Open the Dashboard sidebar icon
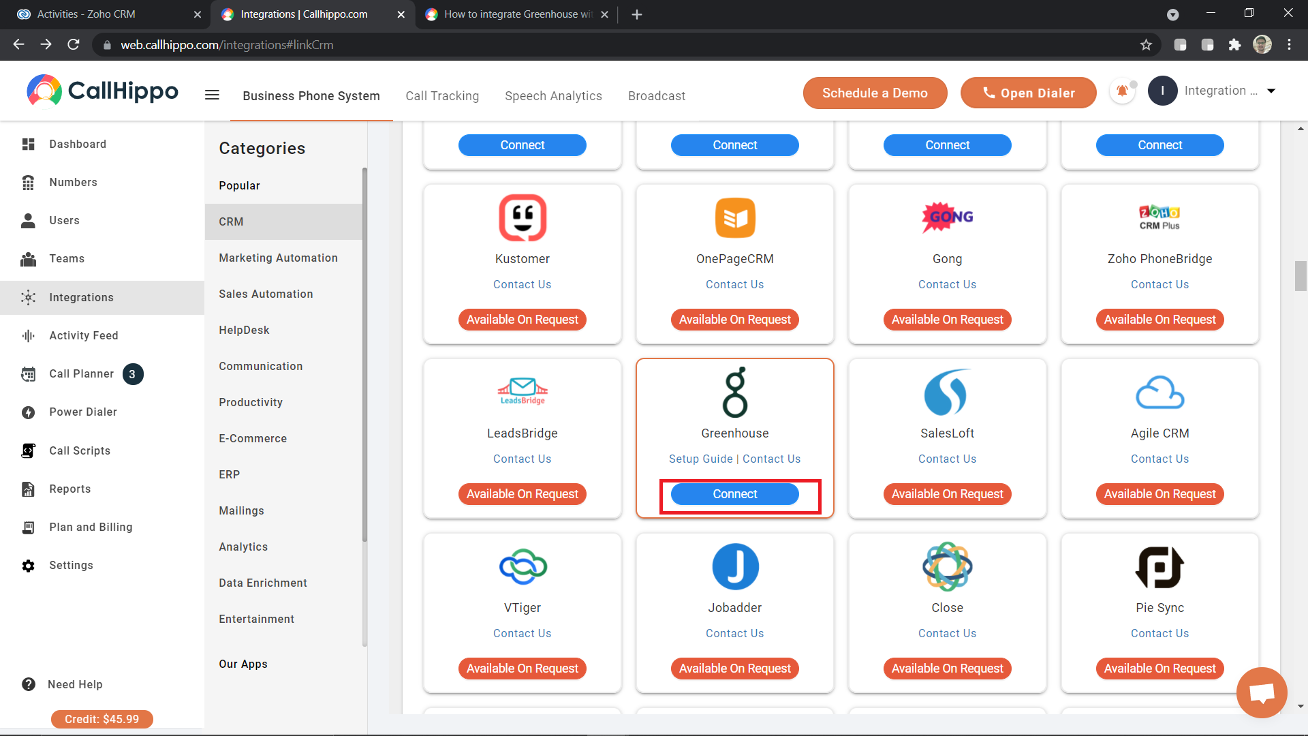Image resolution: width=1308 pixels, height=736 pixels. point(28,144)
